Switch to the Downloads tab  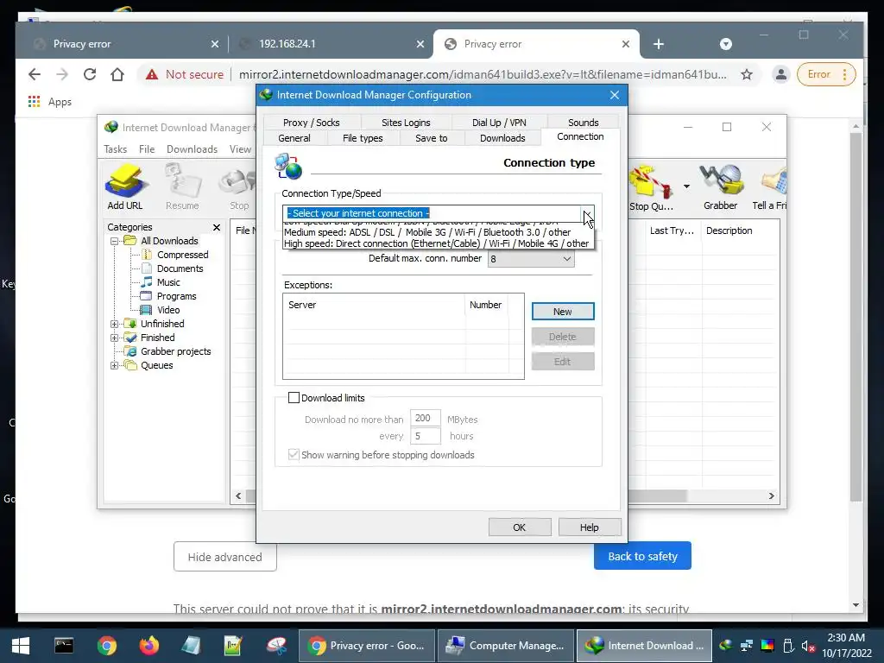point(502,138)
